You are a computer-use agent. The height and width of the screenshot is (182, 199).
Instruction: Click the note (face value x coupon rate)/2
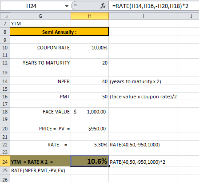point(143,97)
